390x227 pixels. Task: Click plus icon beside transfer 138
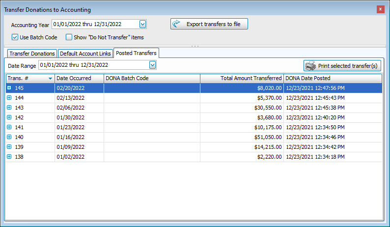click(x=9, y=157)
